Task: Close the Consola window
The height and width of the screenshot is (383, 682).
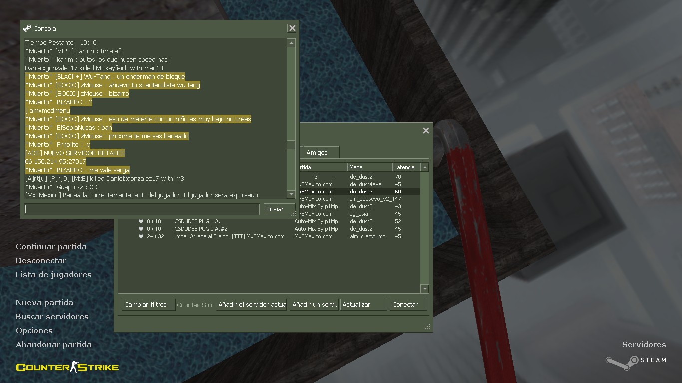Action: pyautogui.click(x=292, y=28)
